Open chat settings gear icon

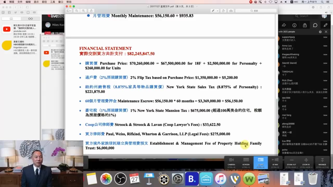coord(320,32)
